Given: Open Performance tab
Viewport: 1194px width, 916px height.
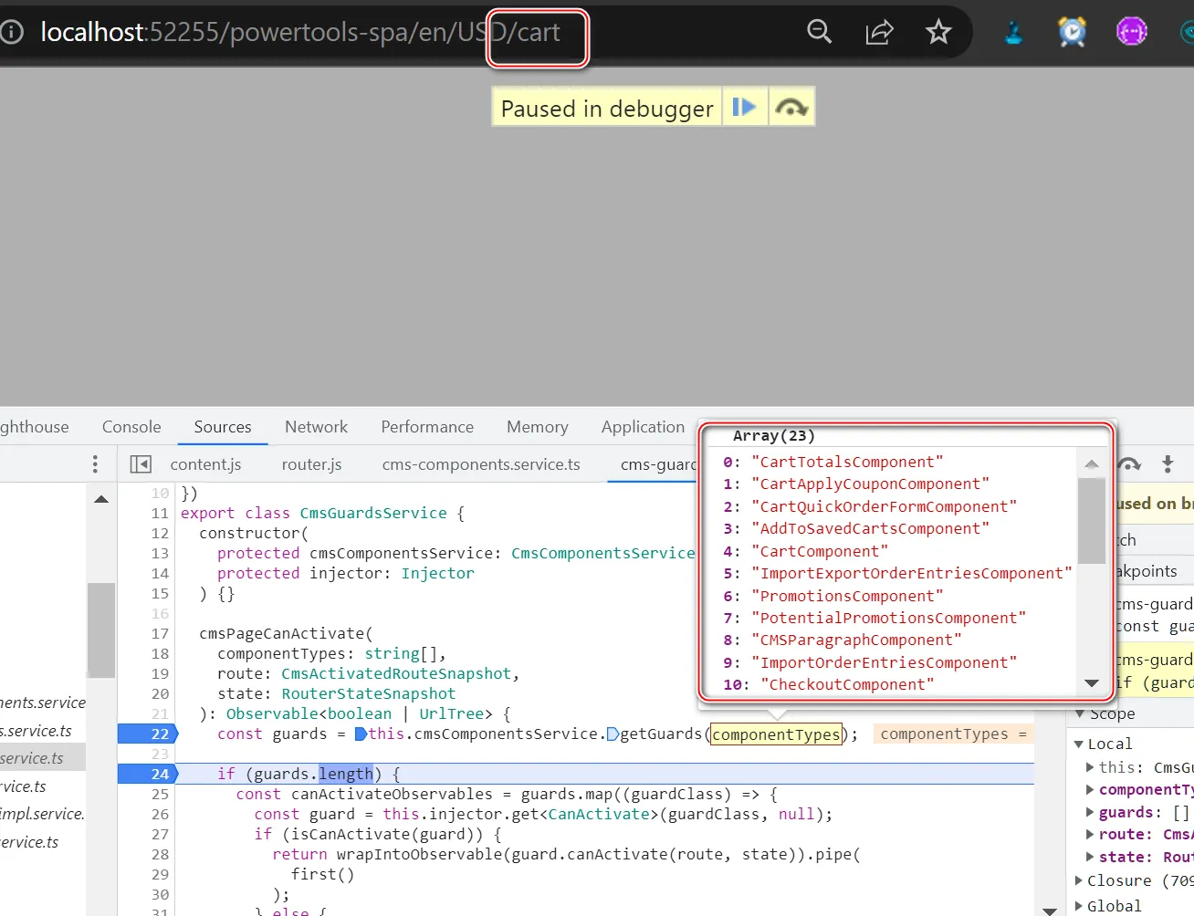Looking at the screenshot, I should 427,427.
